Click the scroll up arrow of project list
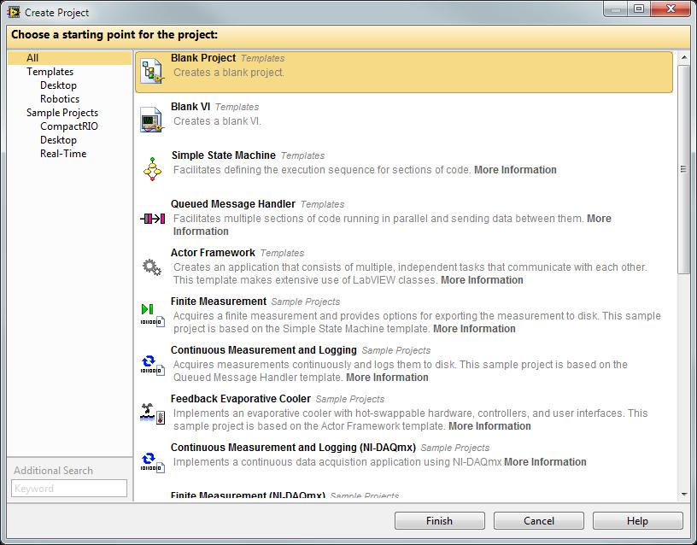The height and width of the screenshot is (545, 697). 683,58
